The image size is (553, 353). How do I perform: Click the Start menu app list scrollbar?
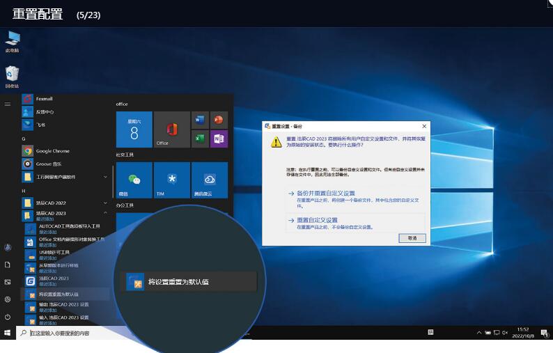pos(113,182)
